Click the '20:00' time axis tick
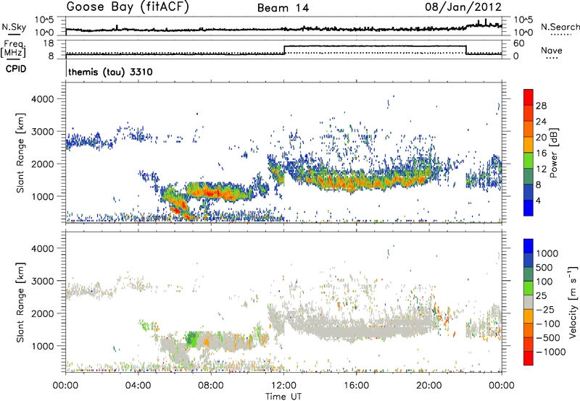 point(428,386)
